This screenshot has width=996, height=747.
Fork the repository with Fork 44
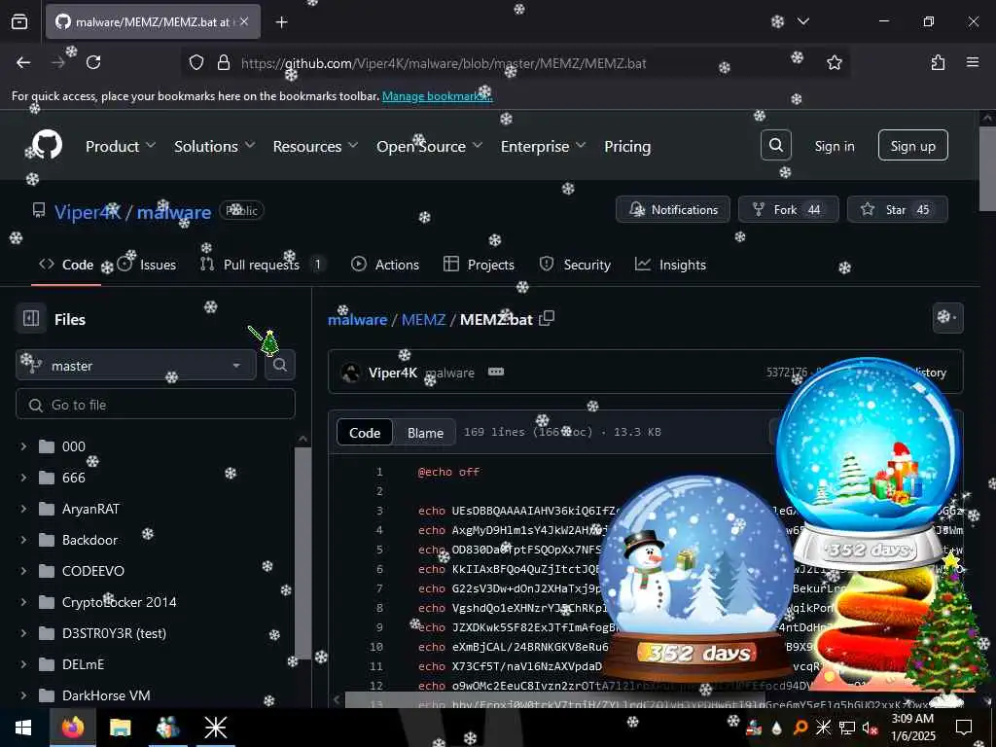(788, 210)
